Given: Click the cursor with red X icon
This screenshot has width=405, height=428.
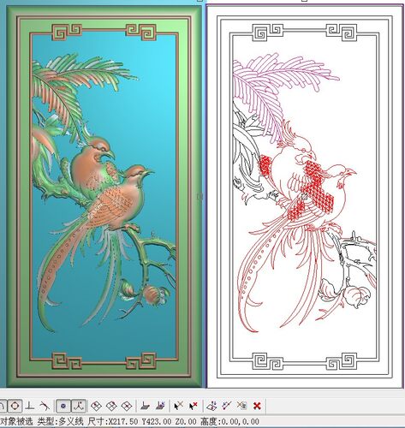Looking at the screenshot, I should (x=194, y=406).
